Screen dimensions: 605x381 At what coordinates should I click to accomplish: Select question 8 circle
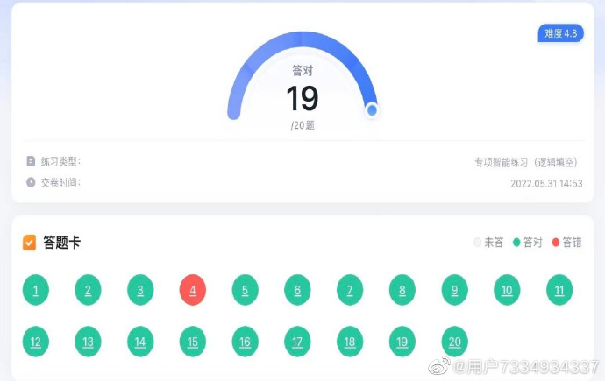[402, 290]
